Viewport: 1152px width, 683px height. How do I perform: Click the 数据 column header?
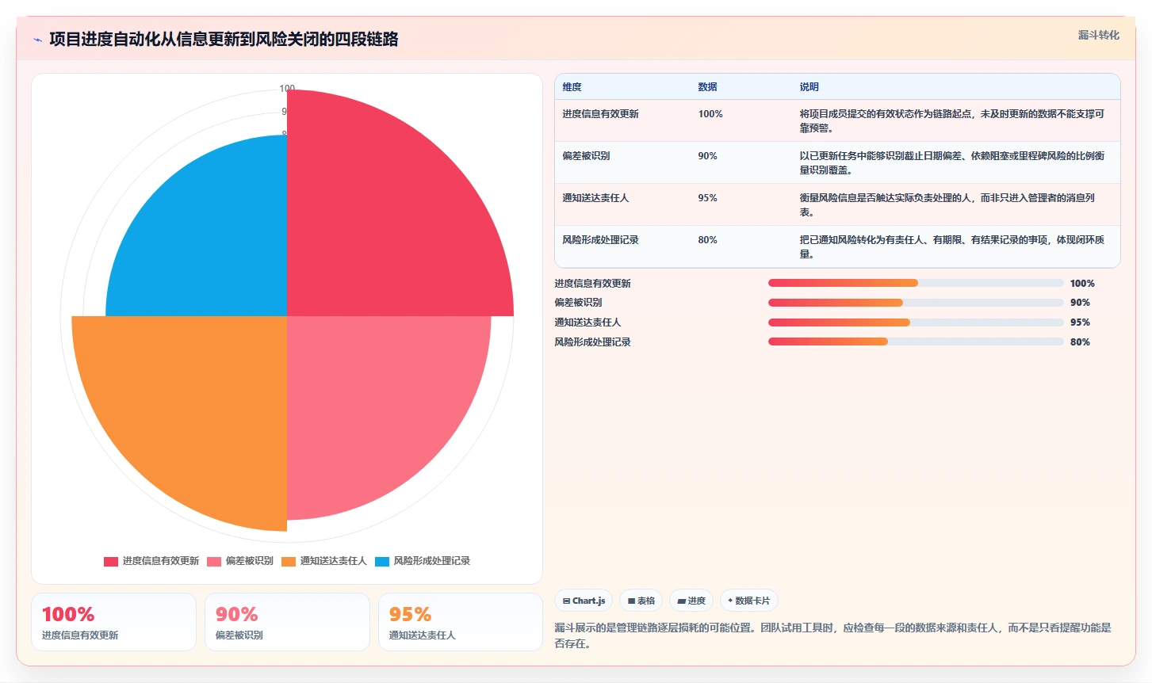(x=707, y=87)
